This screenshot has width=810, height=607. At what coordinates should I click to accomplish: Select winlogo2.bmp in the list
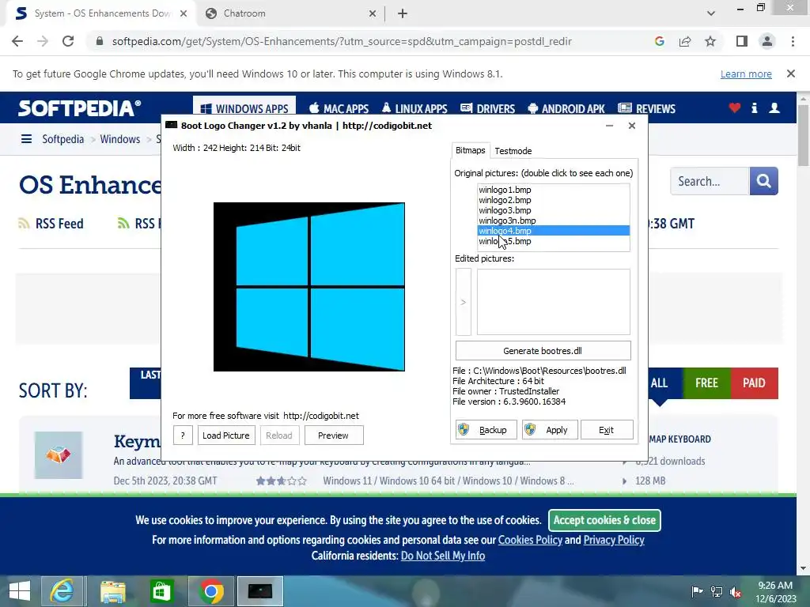[553, 200]
